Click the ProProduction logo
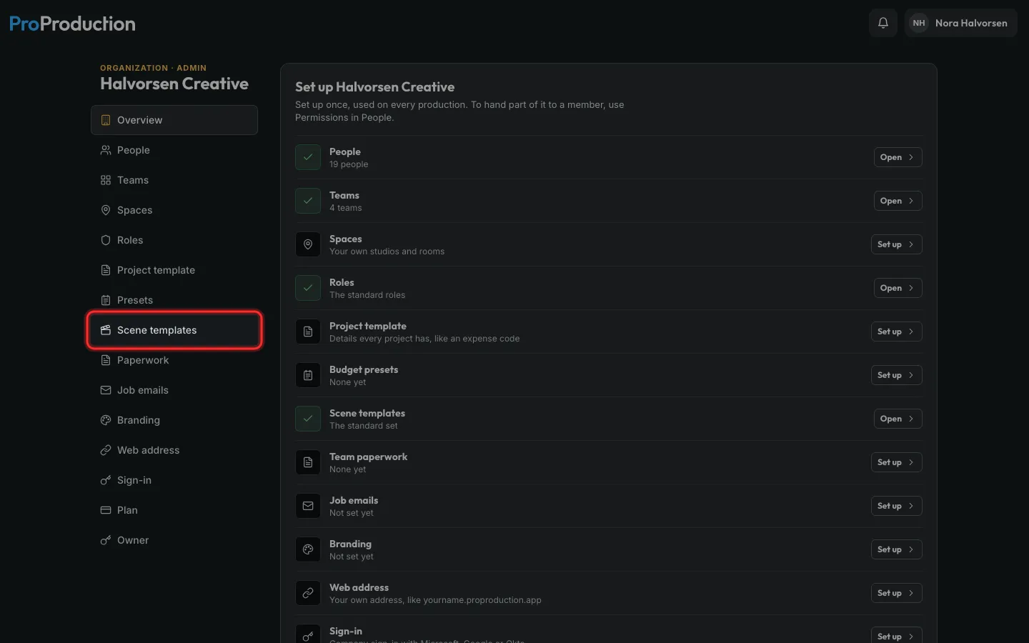 (x=72, y=24)
